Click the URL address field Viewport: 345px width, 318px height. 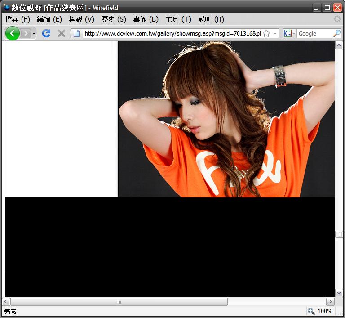(x=171, y=33)
